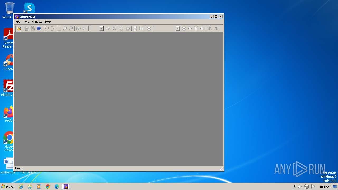This screenshot has height=190, width=338.
Task: Click the Ready status bar text
Action: coord(19,168)
